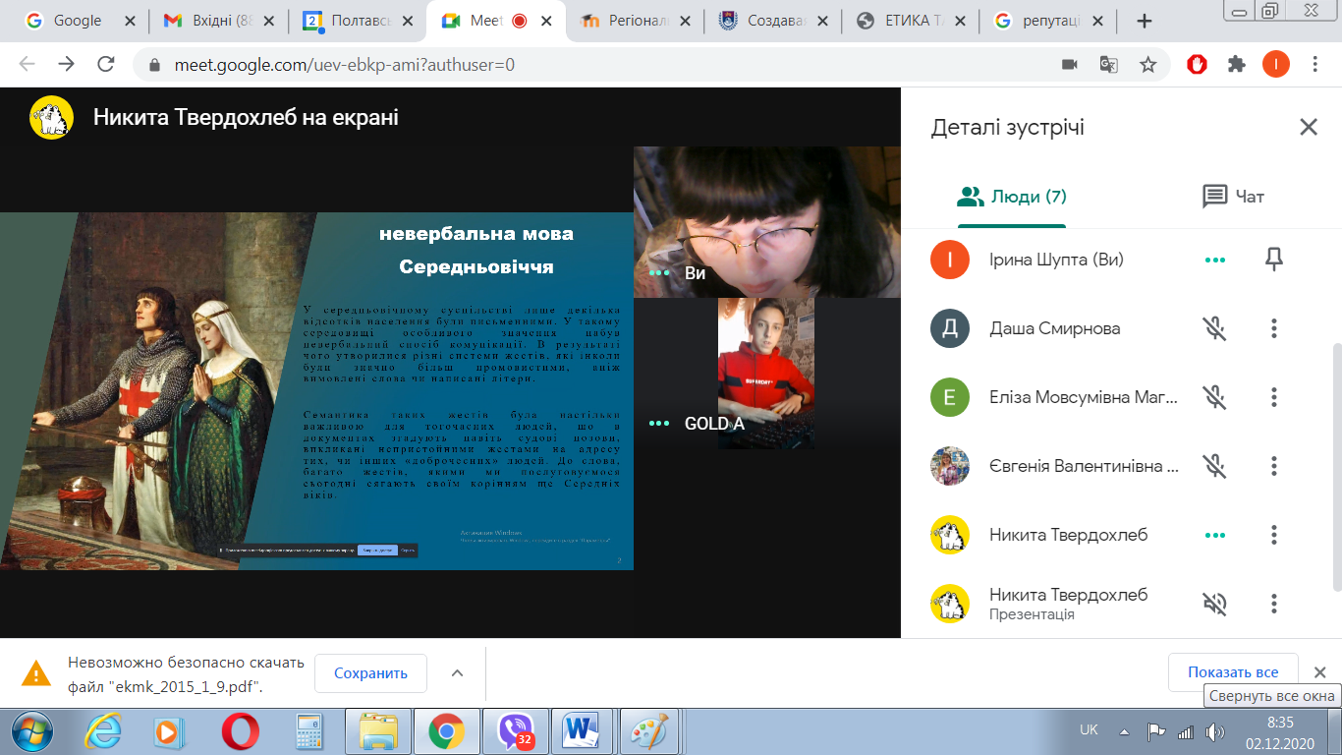The image size is (1342, 755).
Task: Open the Gmail Вхідні browser tab
Action: pyautogui.click(x=216, y=21)
